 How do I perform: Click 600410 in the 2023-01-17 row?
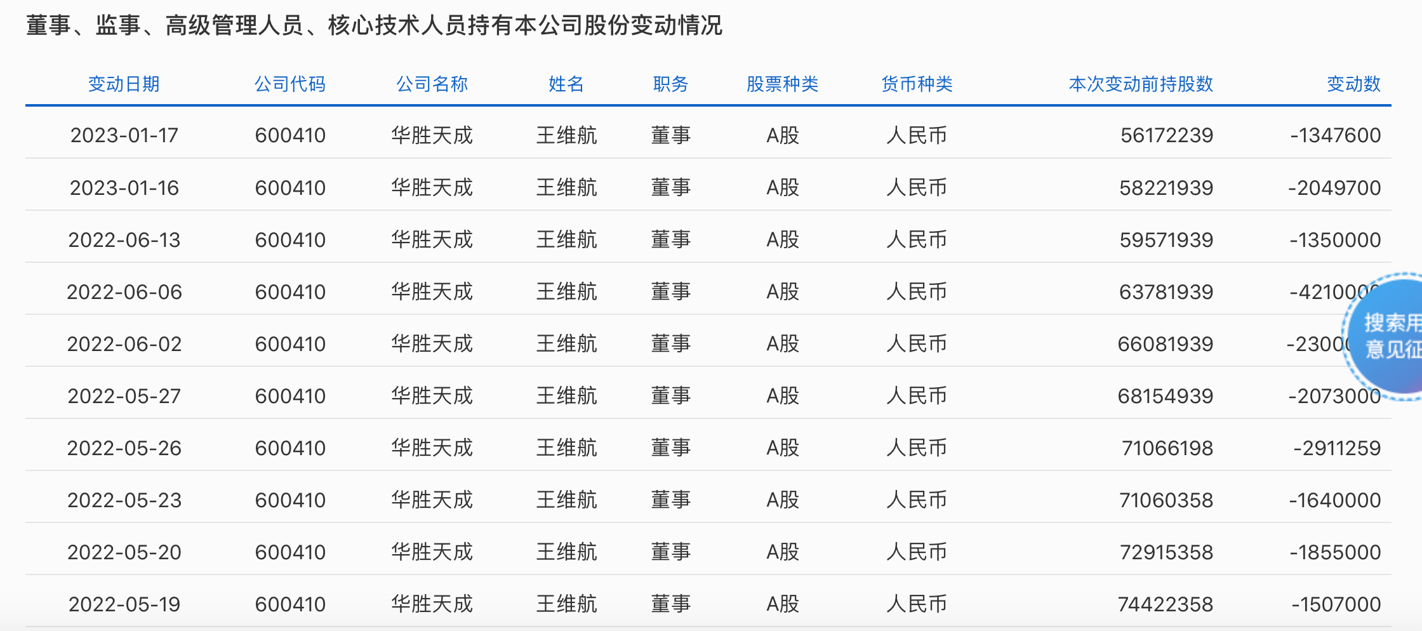[290, 135]
